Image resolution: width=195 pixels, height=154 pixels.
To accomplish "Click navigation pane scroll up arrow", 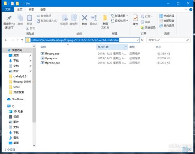I will [34, 46].
